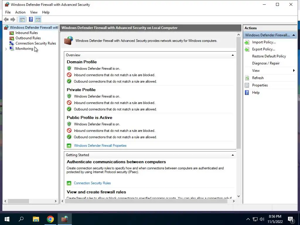Click Diagnose / Repair action

[x=266, y=63]
